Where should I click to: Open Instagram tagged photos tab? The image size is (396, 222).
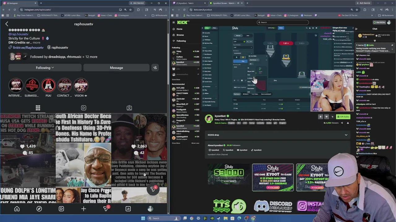click(x=129, y=108)
